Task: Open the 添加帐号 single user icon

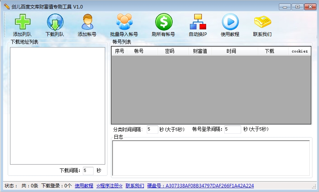Action: point(87,22)
